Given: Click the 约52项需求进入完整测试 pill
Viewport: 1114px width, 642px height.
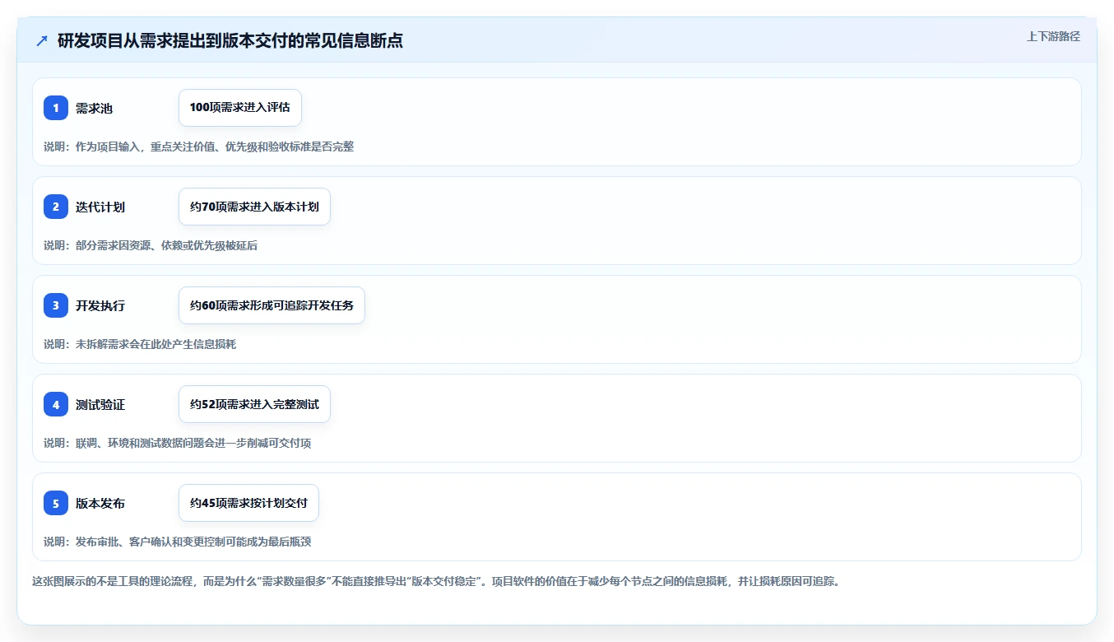Looking at the screenshot, I should pyautogui.click(x=254, y=404).
